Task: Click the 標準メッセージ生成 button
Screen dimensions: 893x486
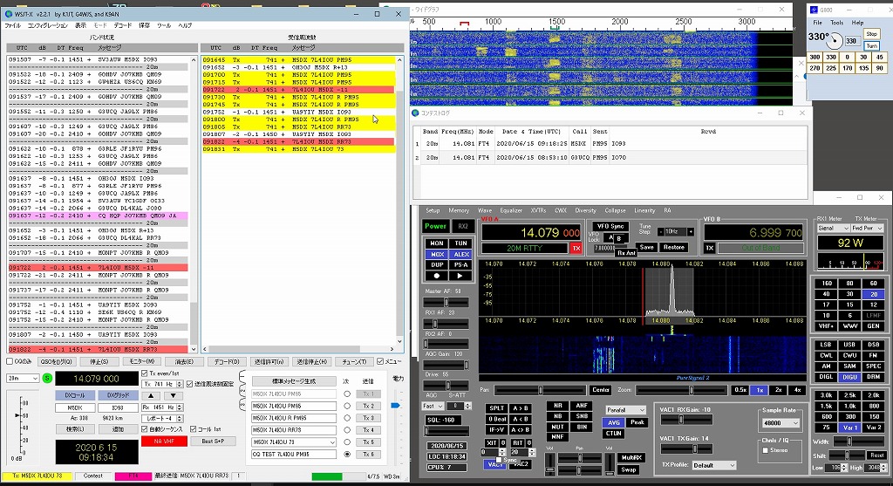Action: [x=294, y=381]
